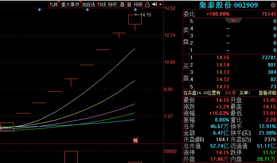The image size is (277, 163).
Task: Select bid level 1 price 14.15
Action: [223, 57]
